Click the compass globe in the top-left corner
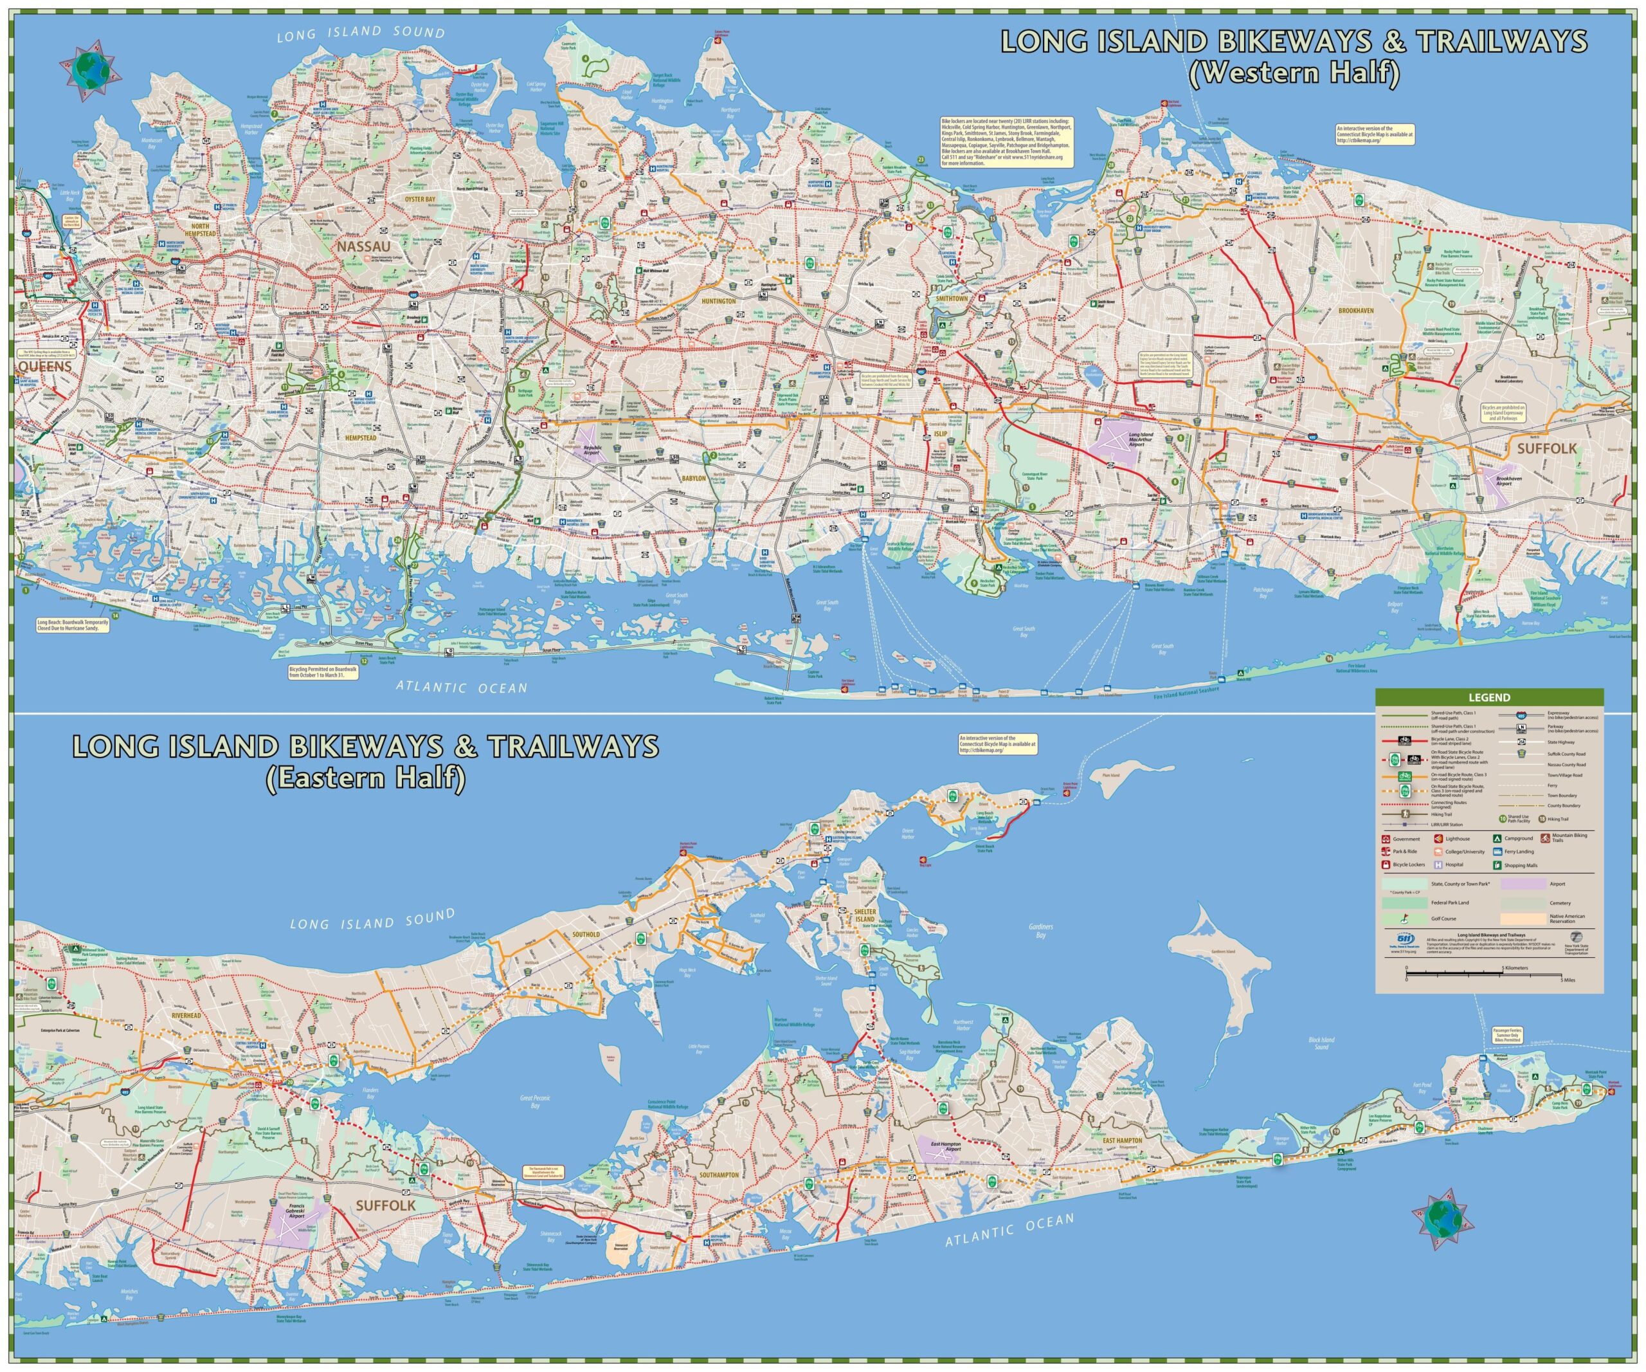 (92, 72)
